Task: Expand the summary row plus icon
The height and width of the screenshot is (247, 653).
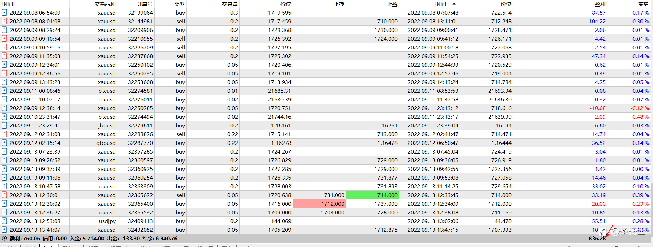Action: 5,238
